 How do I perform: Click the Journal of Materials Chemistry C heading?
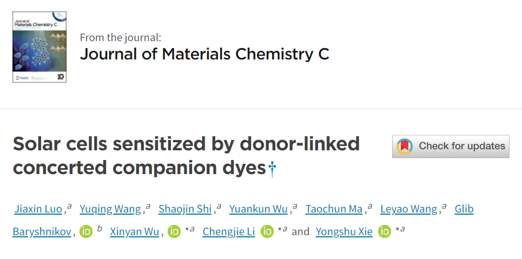[204, 54]
